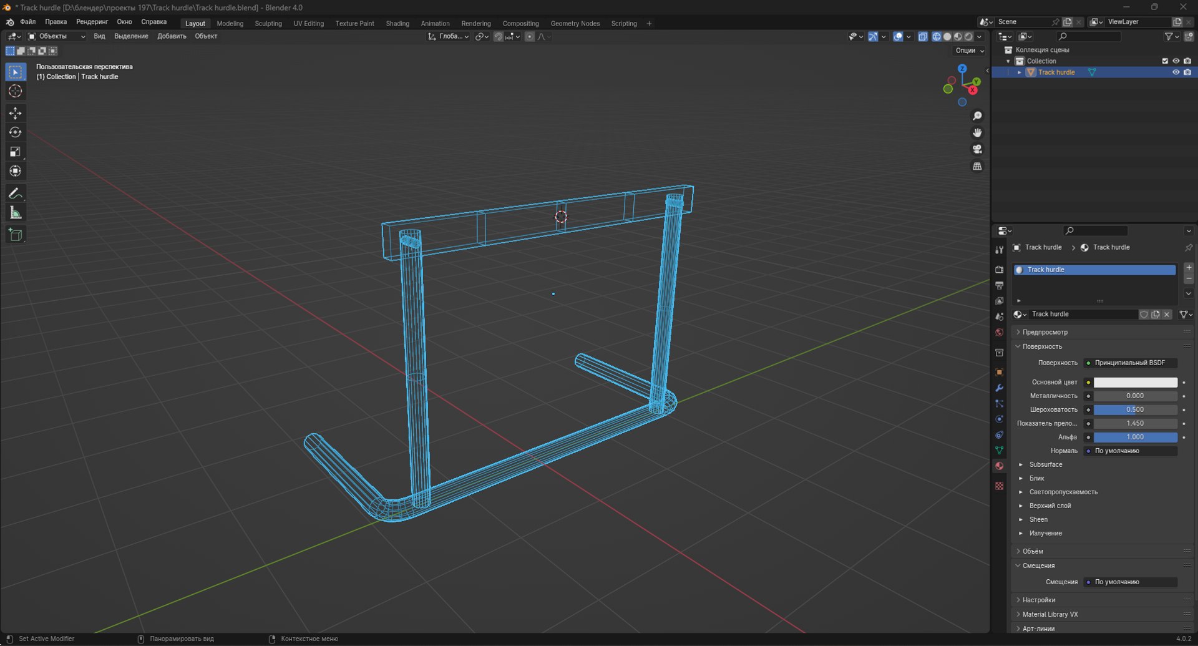Open the Файл menu

point(27,22)
